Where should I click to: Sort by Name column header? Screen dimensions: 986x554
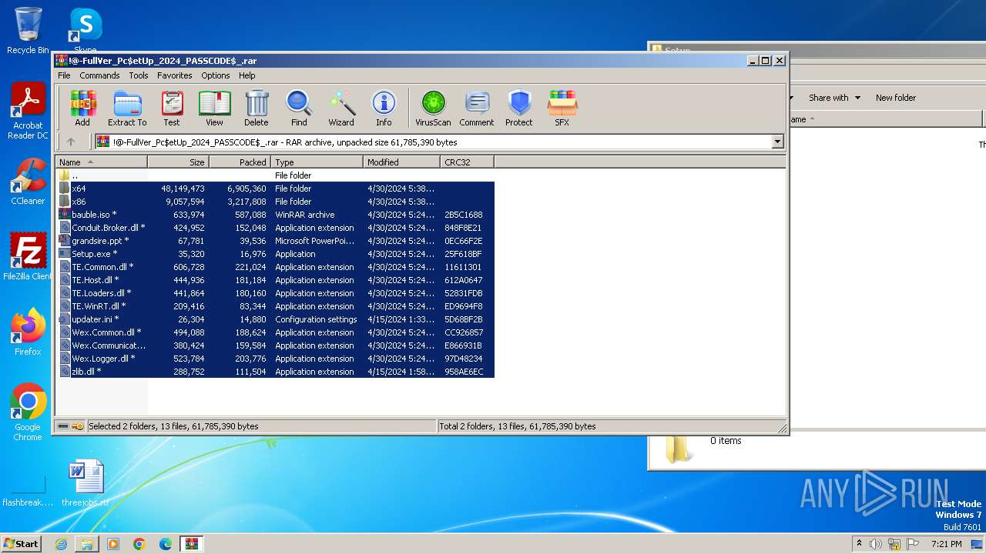click(102, 162)
